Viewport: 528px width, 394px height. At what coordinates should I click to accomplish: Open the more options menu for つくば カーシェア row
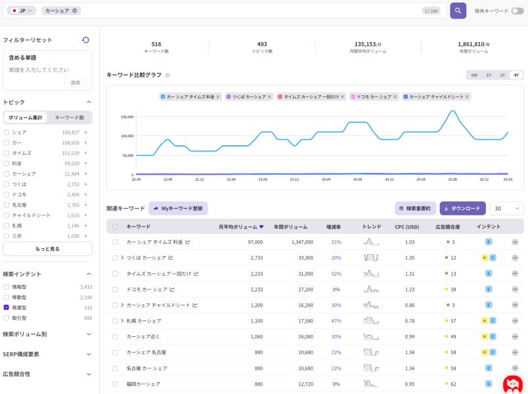click(x=515, y=258)
